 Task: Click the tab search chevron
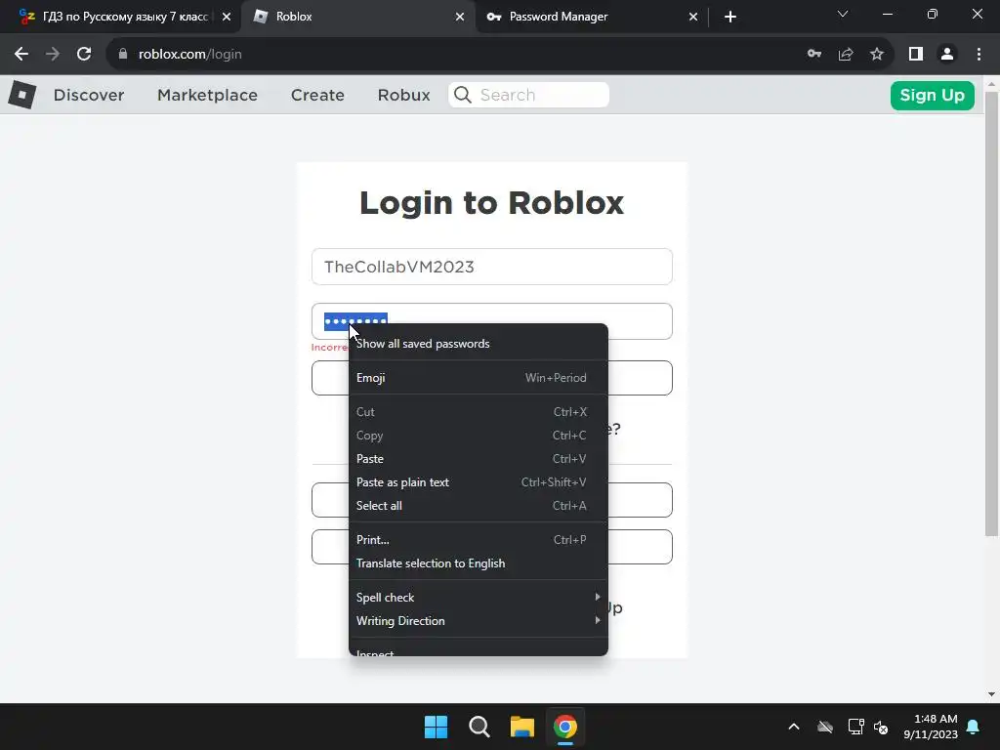coord(843,14)
